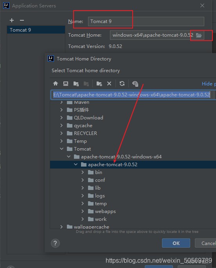Viewport: 216px width, 268px height.
Task: Click the Refresh toolbar icon
Action: click(122, 83)
